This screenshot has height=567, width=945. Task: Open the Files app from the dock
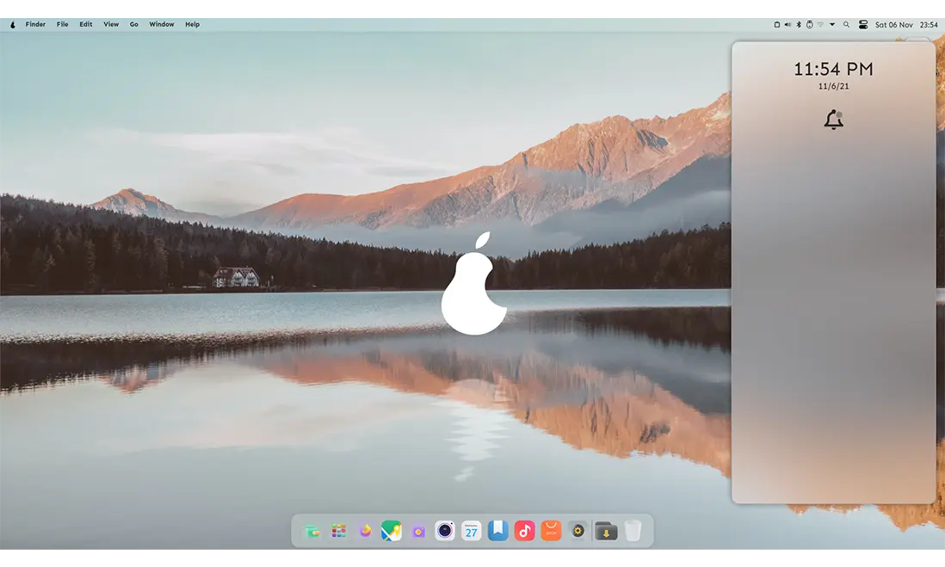[x=313, y=531]
